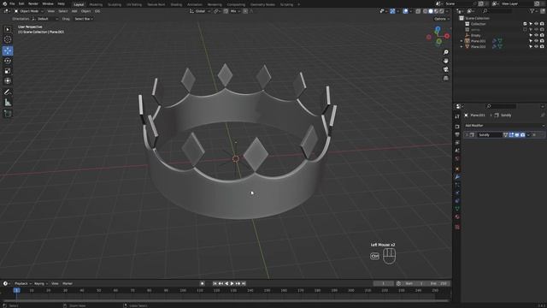Click the Blender logo menu icon
The width and height of the screenshot is (547, 308).
(5, 3)
